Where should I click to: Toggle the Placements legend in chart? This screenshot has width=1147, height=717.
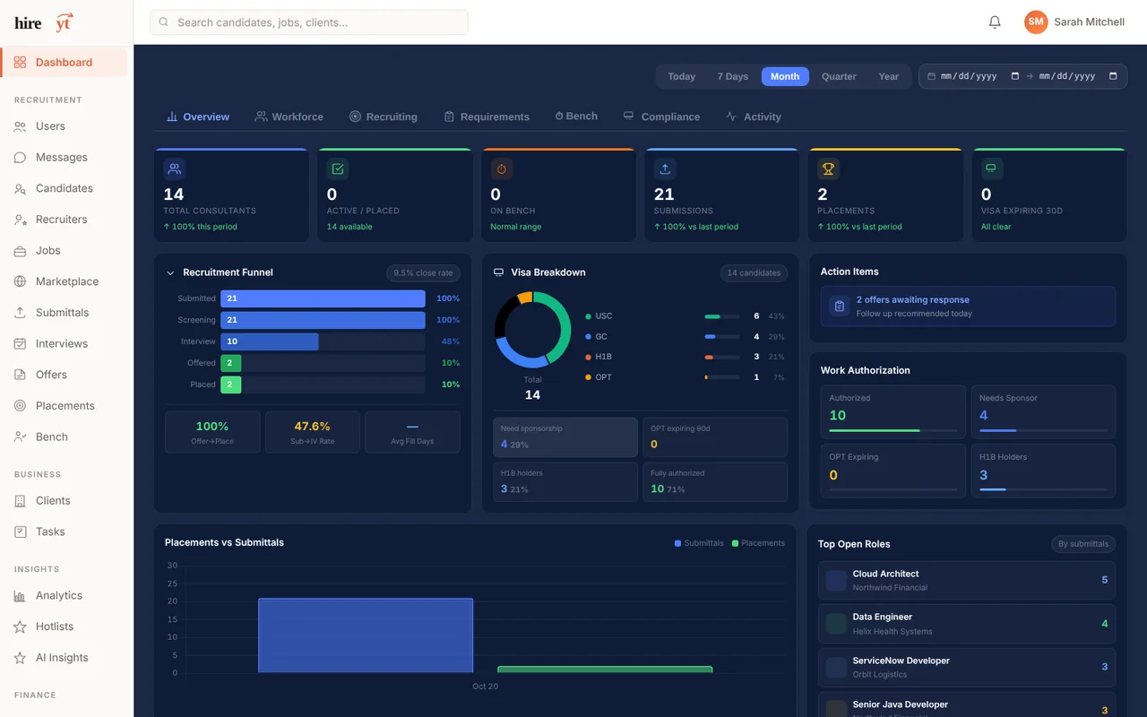point(758,543)
